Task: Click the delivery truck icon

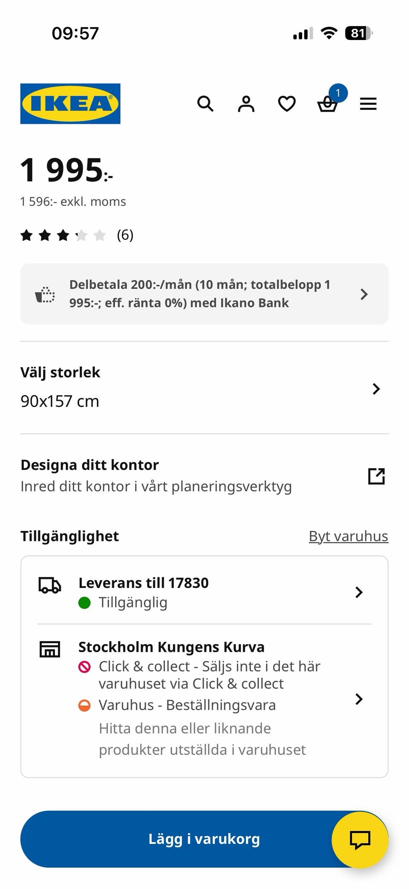Action: click(x=50, y=585)
